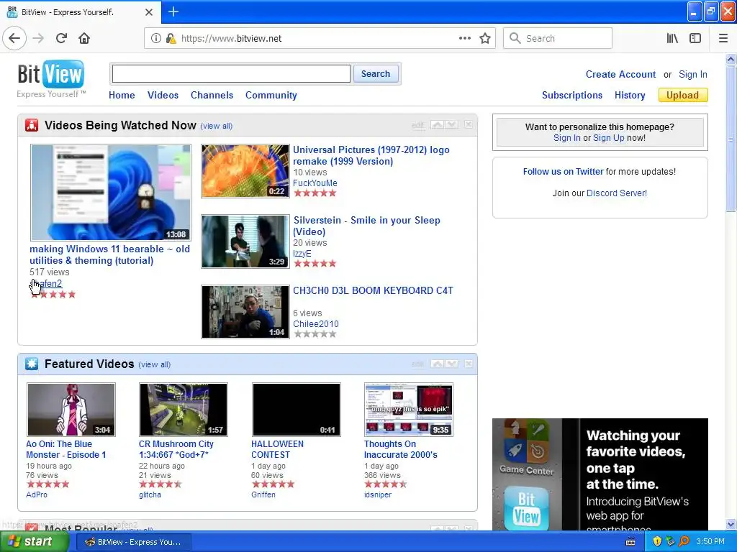
Task: Click the Sign In link in header
Action: [693, 74]
